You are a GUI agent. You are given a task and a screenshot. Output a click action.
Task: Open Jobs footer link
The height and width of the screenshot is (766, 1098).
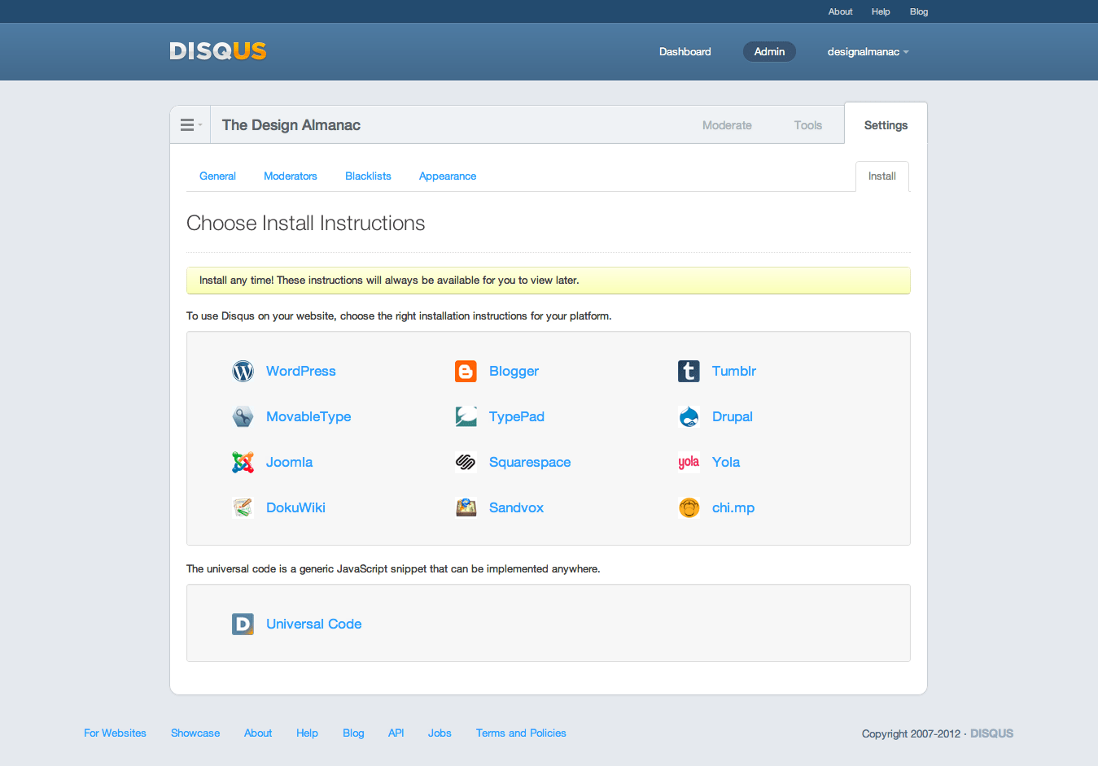[440, 733]
